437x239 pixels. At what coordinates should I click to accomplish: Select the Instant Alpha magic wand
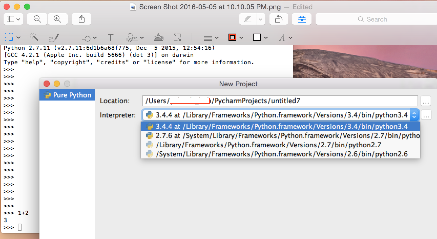(x=34, y=37)
